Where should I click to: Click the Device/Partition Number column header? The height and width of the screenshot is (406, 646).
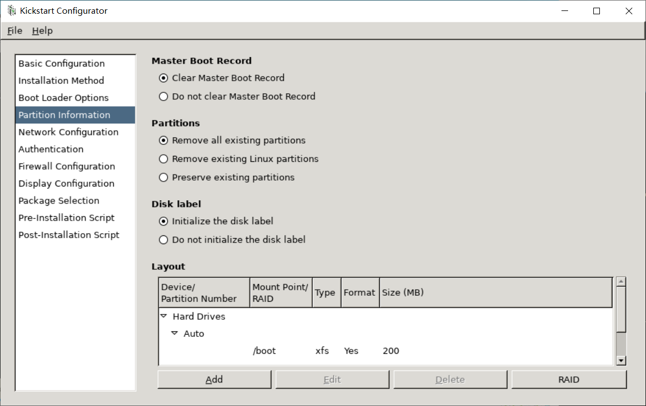pos(204,293)
